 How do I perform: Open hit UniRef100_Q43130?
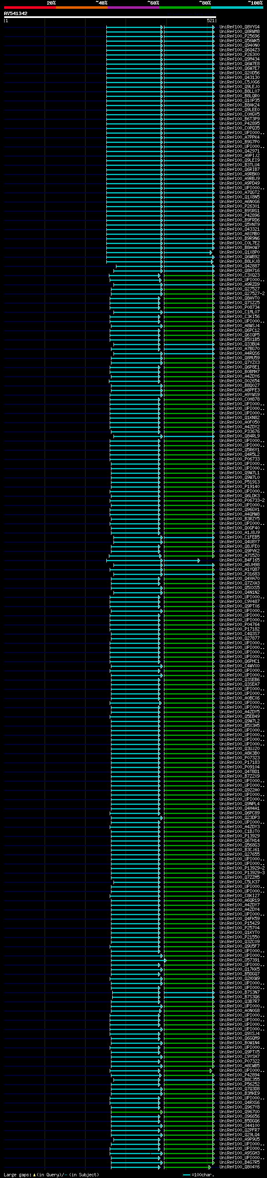coord(239,78)
